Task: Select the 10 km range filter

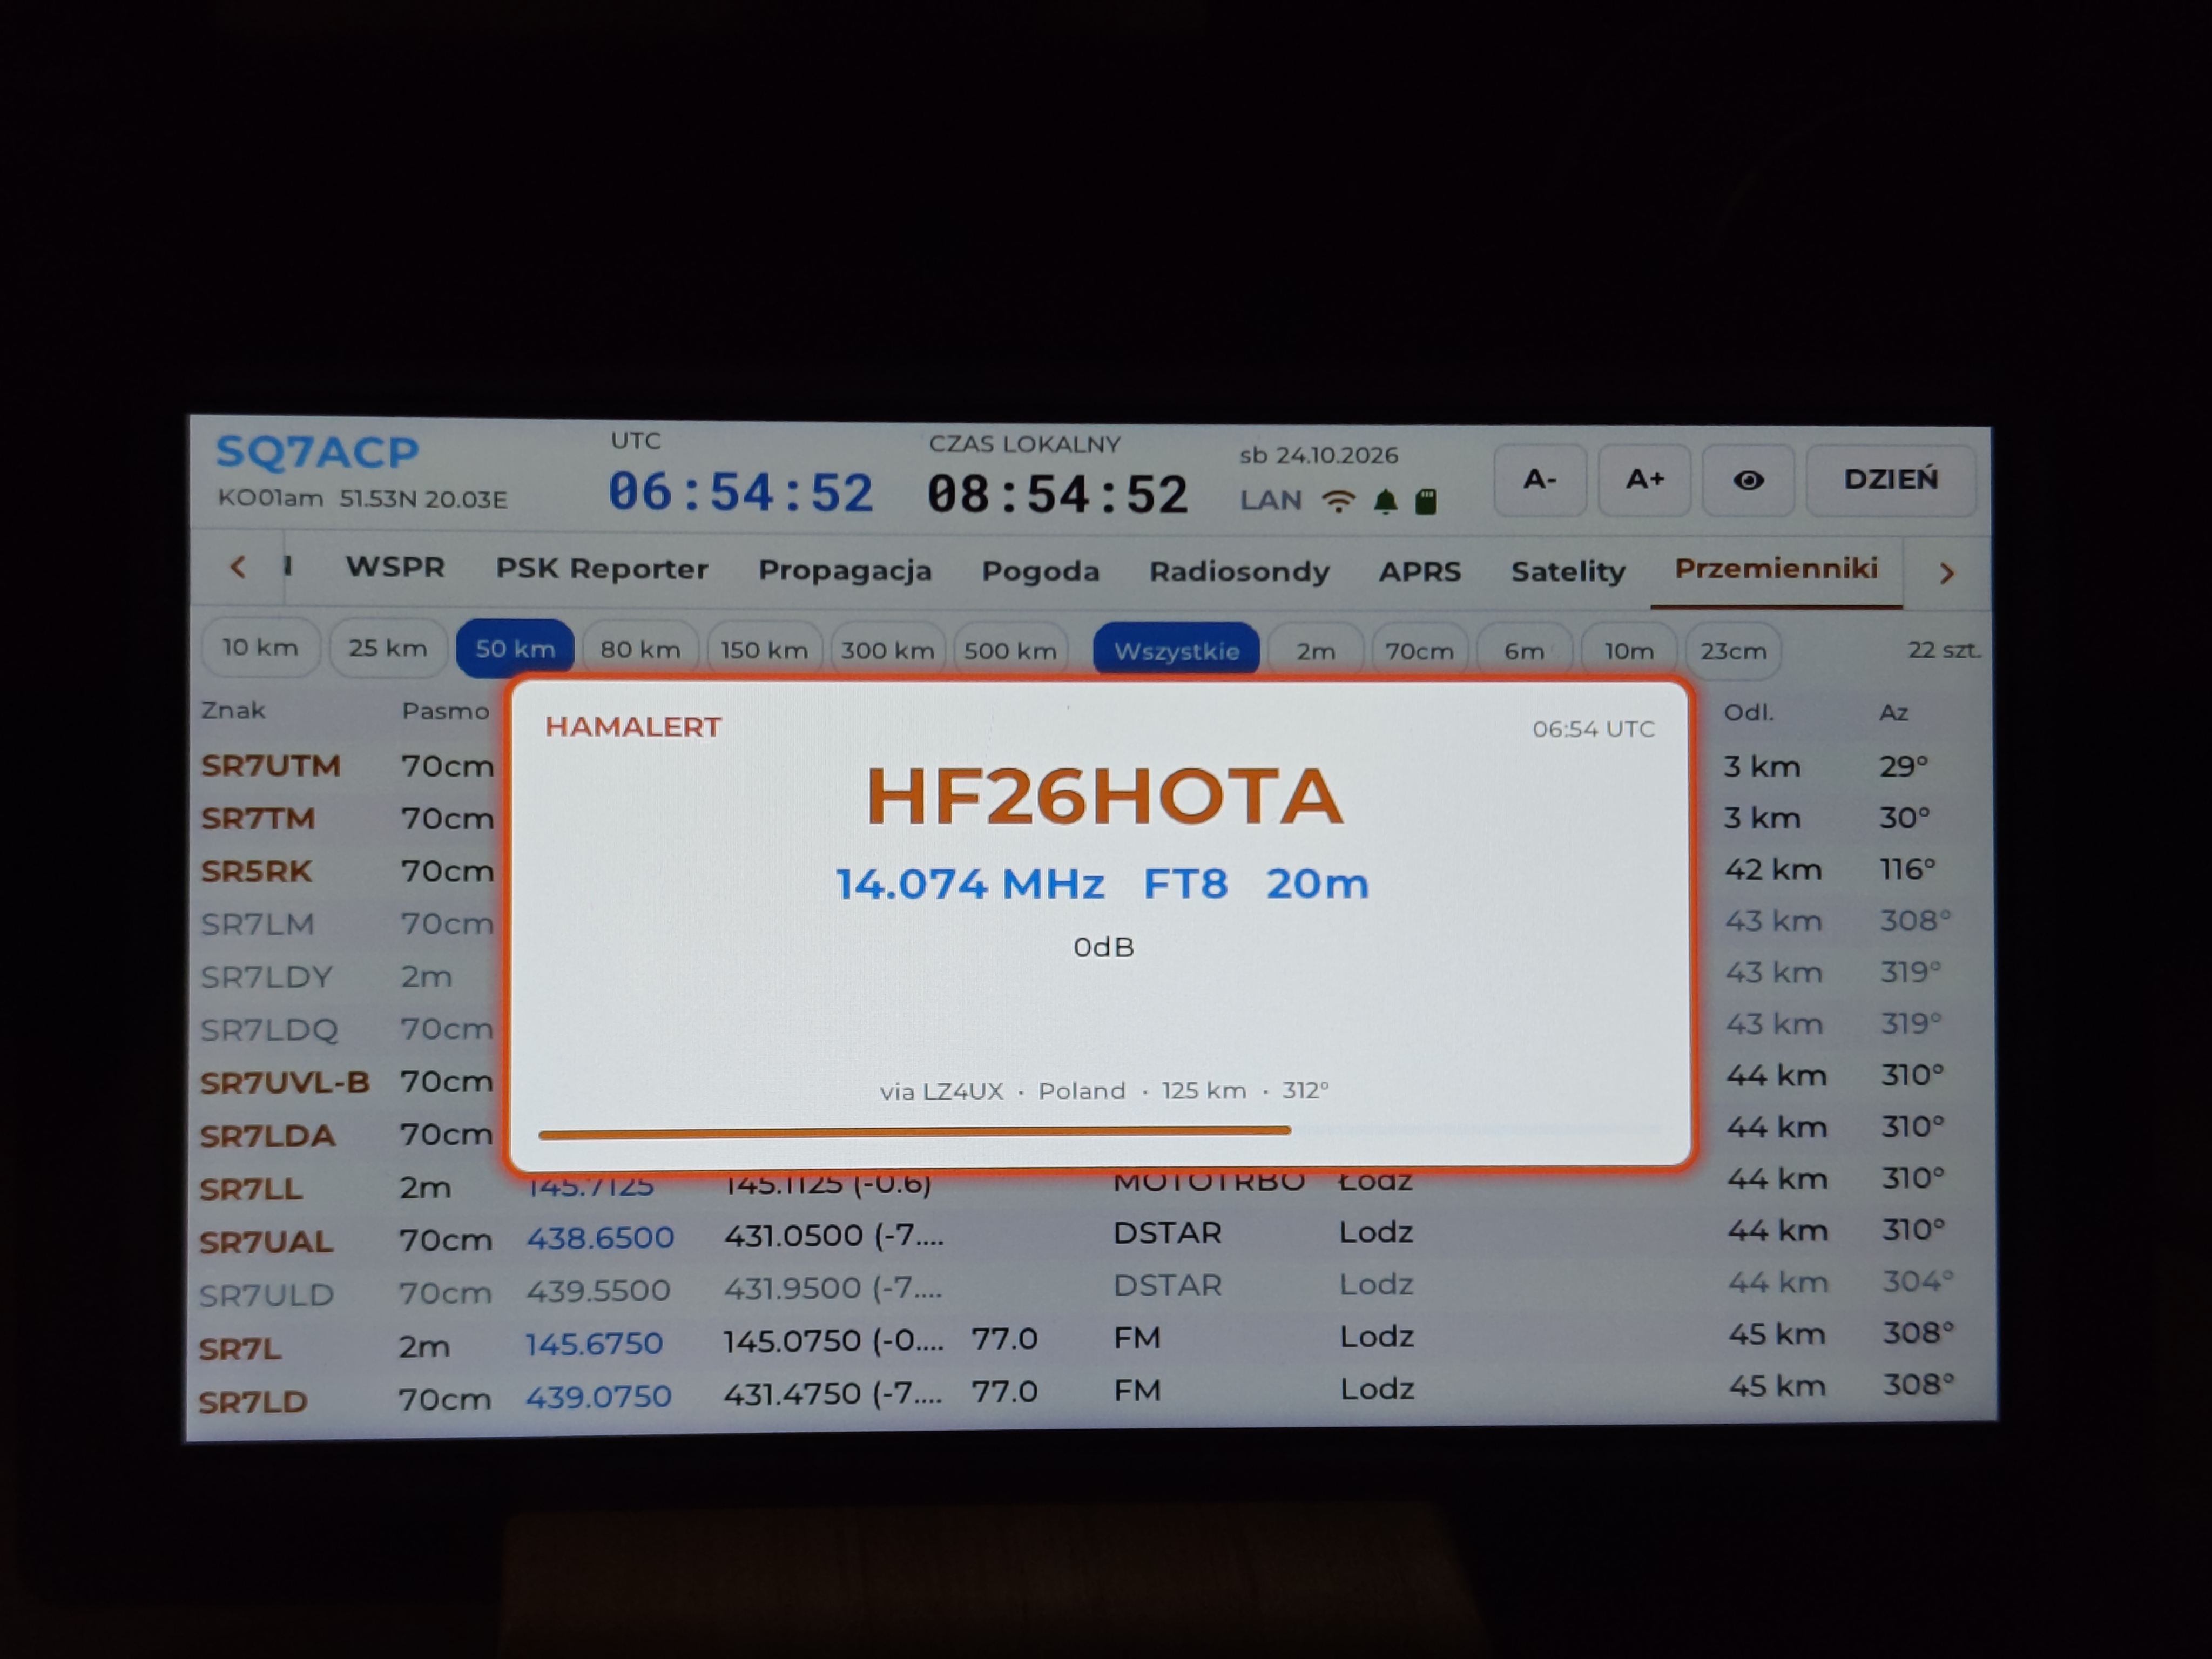Action: click(260, 647)
